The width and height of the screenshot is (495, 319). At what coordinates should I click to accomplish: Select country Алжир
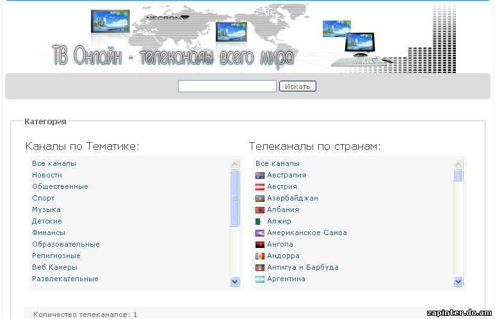coord(279,221)
